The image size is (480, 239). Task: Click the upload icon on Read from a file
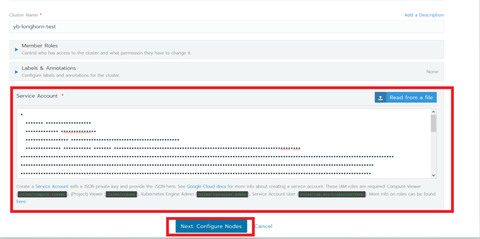[380, 98]
